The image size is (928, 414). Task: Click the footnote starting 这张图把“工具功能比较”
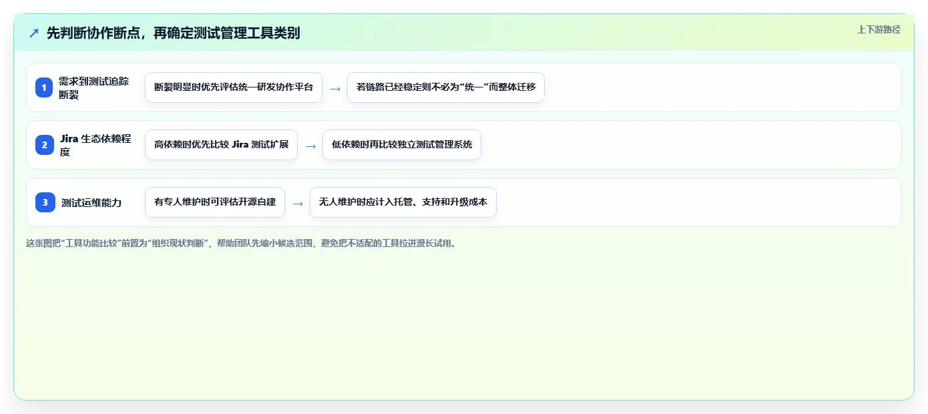[242, 244]
